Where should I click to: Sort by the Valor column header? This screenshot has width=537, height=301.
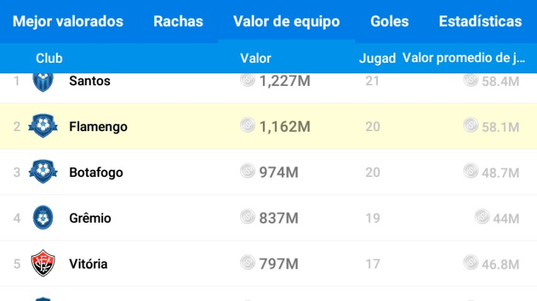point(256,58)
